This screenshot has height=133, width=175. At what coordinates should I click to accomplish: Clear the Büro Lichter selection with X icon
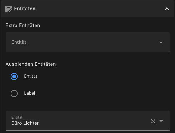[x=153, y=121]
